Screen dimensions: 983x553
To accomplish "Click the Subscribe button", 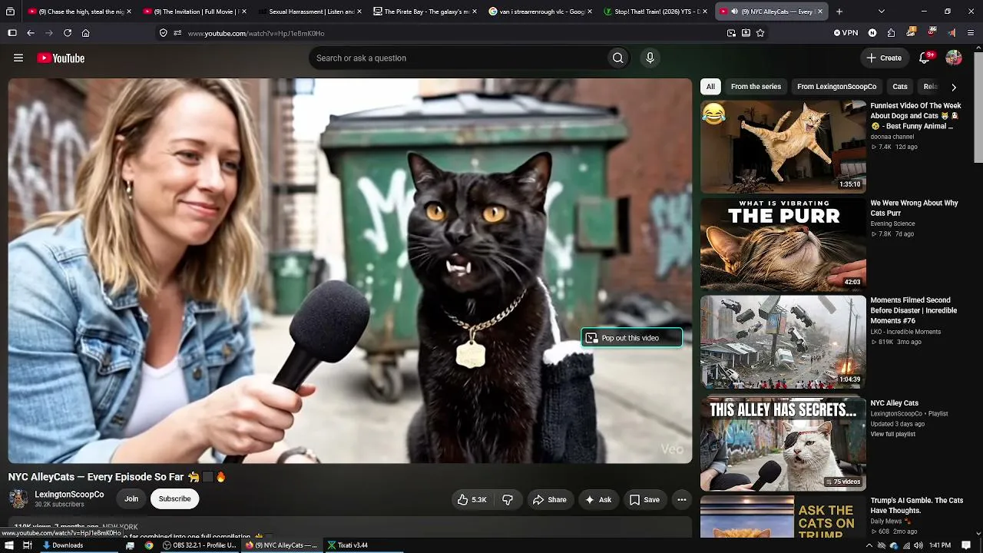I will 174,499.
